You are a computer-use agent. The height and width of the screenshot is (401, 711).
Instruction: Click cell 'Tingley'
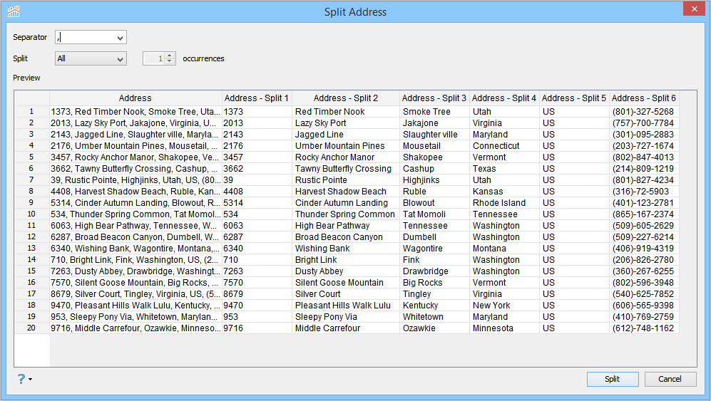click(x=434, y=294)
